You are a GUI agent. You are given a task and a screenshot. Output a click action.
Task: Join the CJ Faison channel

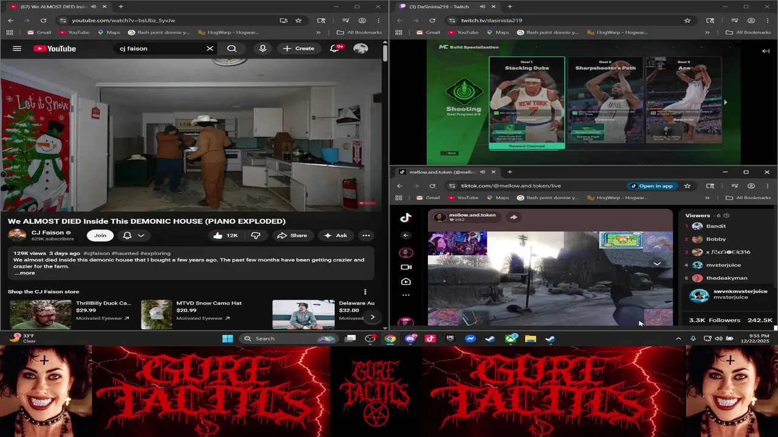(100, 235)
